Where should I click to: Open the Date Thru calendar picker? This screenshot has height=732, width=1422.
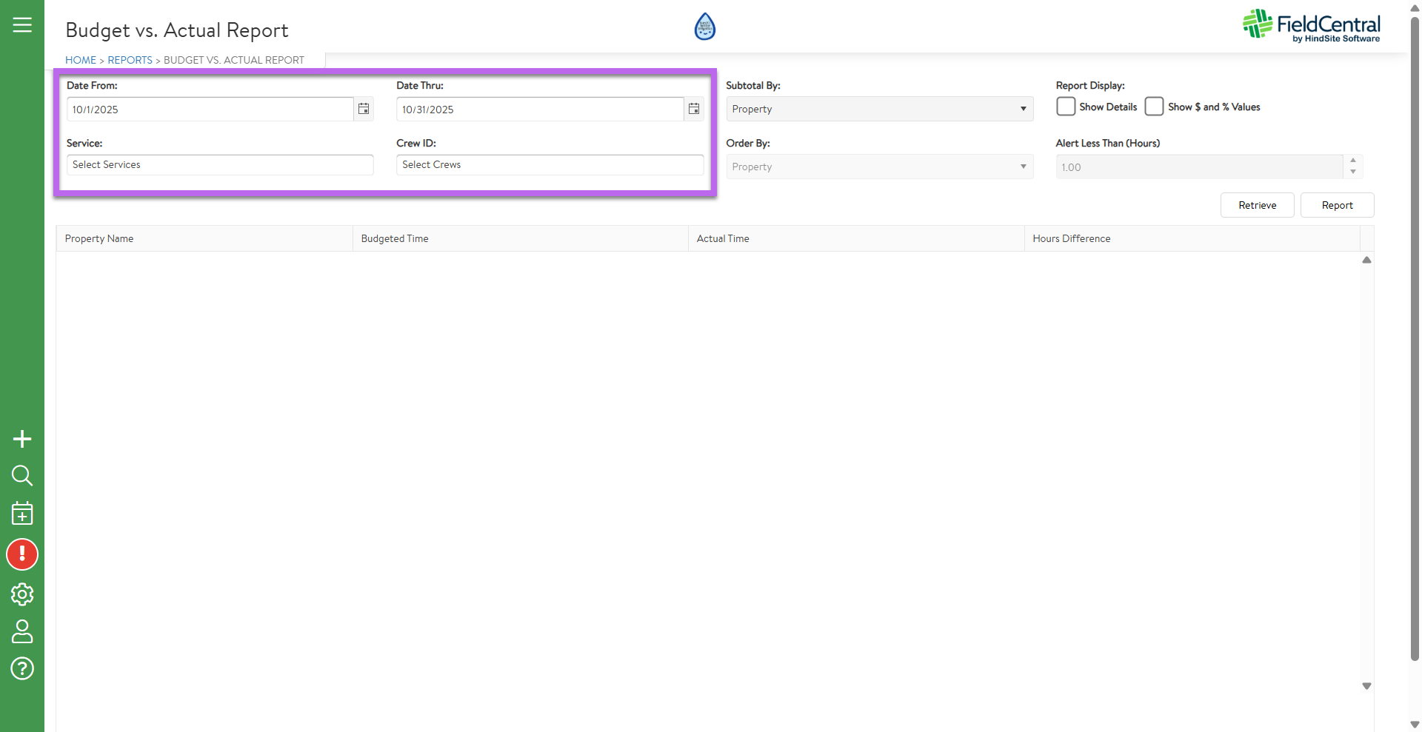(x=694, y=110)
